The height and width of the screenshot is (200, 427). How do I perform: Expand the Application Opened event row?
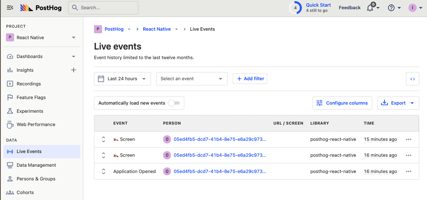104,172
